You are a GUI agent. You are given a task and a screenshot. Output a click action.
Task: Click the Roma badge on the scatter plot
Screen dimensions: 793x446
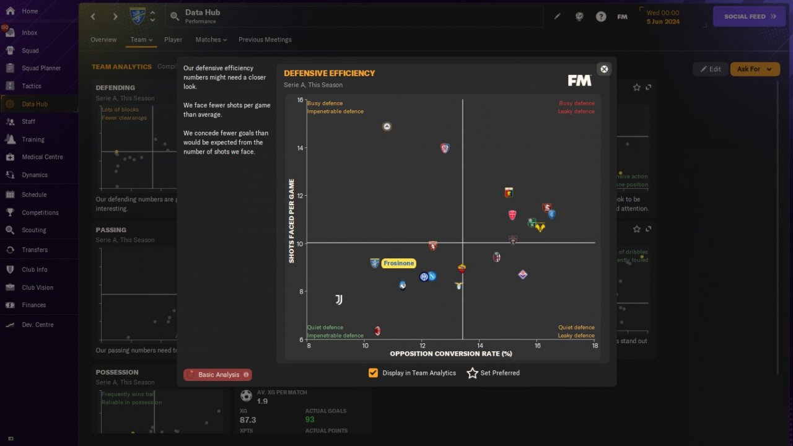coord(462,269)
